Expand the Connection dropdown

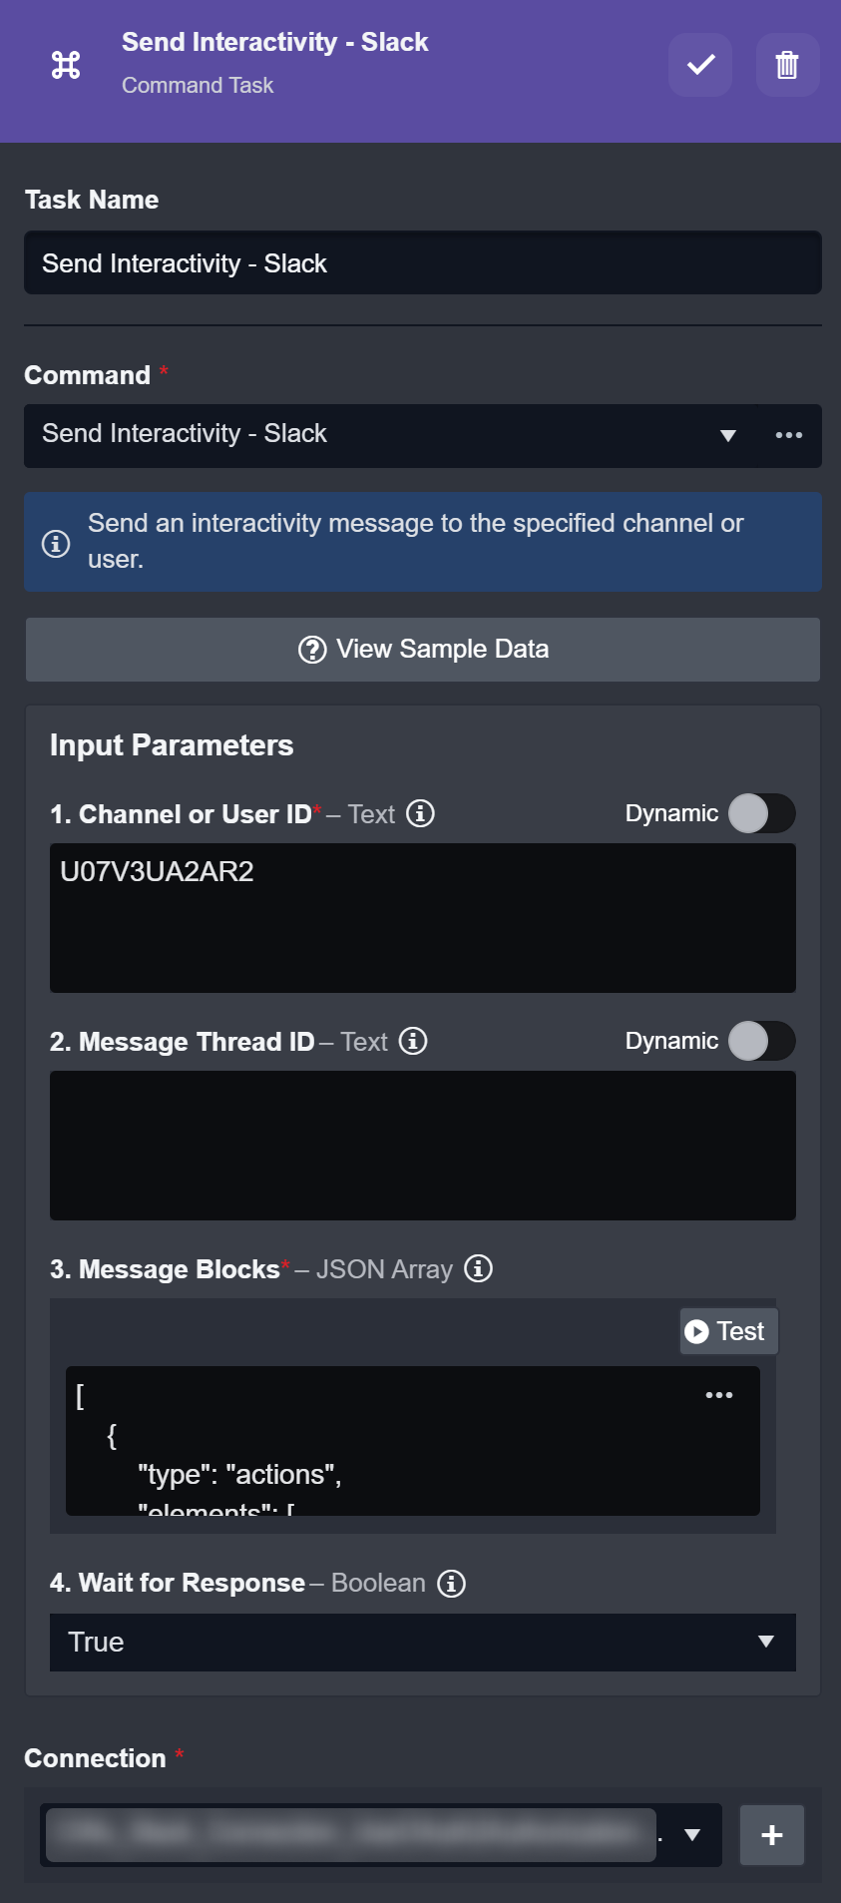(x=691, y=1834)
